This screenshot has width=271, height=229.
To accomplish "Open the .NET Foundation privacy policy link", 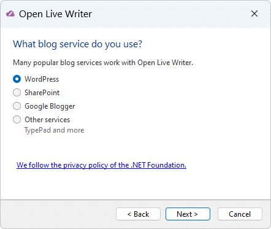I will tap(101, 165).
